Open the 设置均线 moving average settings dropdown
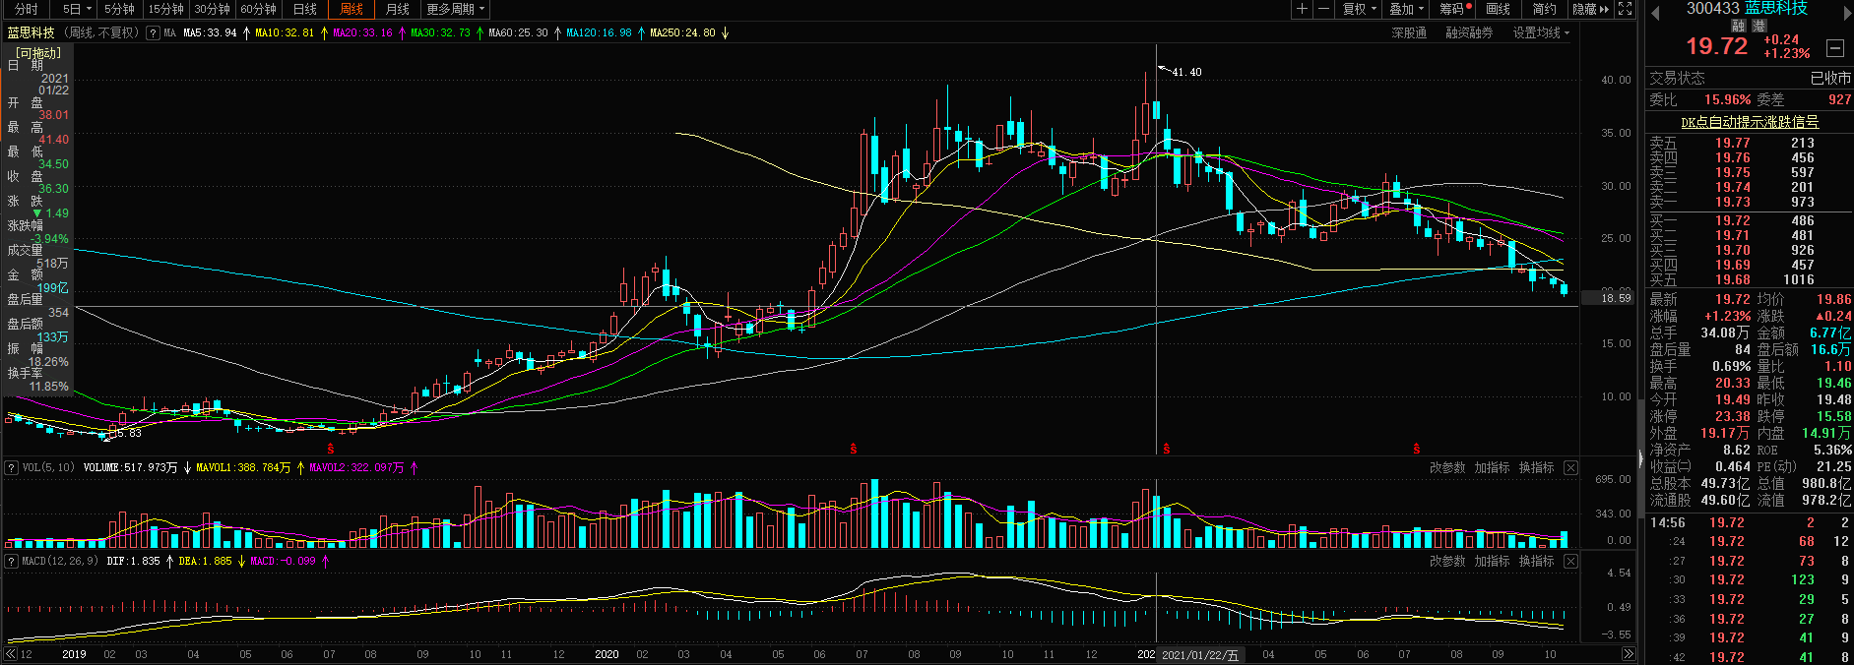Screen dimensions: 1854x665 point(1541,32)
